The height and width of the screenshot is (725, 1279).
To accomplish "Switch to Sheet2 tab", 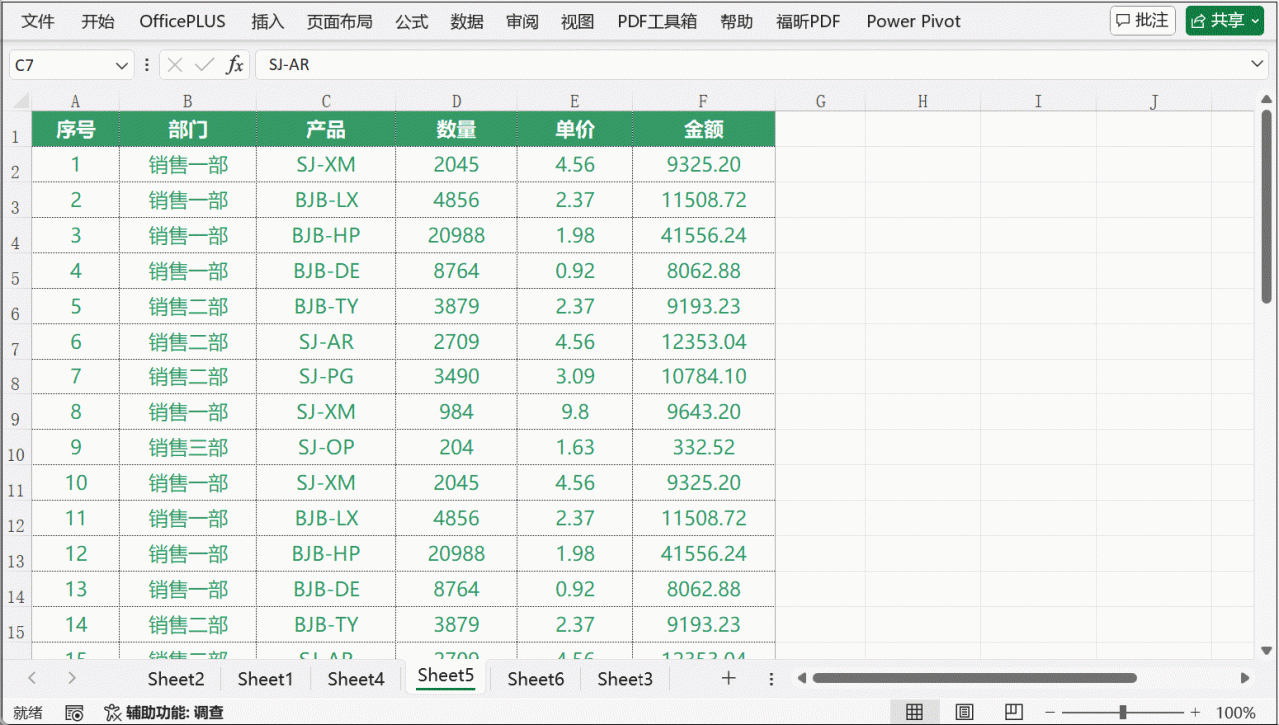I will (x=176, y=679).
